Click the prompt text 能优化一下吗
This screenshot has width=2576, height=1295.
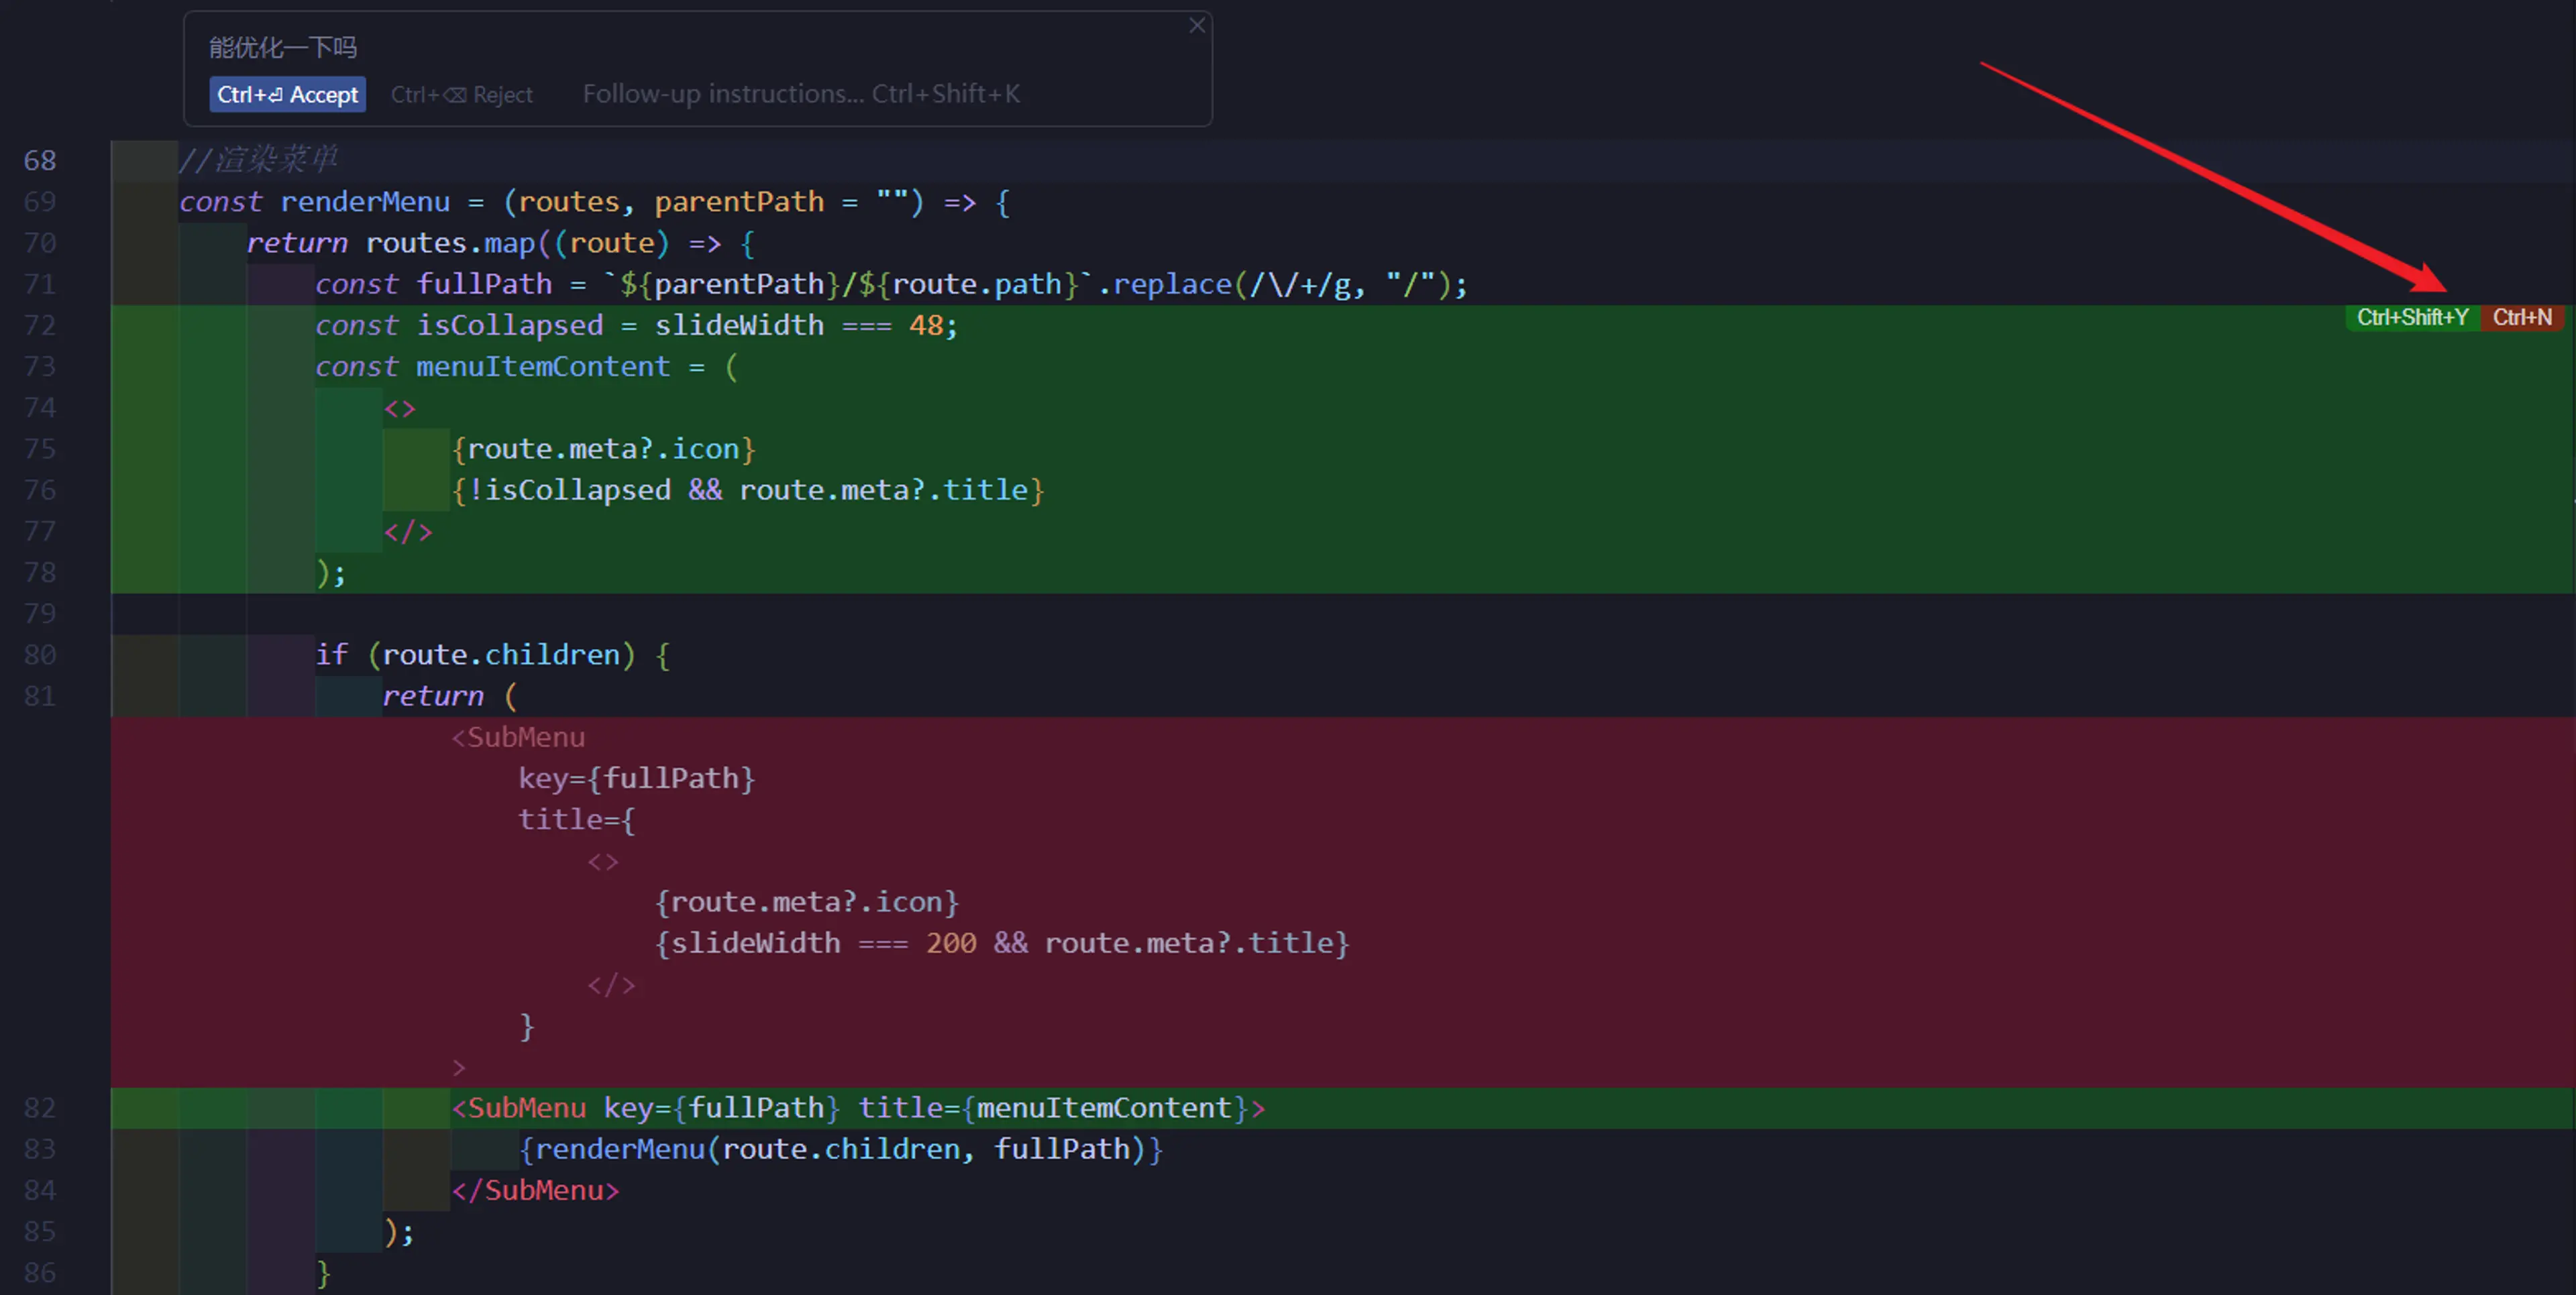(283, 47)
